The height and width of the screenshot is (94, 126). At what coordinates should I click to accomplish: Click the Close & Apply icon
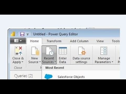(18, 51)
